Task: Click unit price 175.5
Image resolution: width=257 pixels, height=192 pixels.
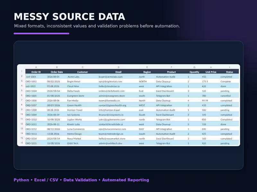Action: 205,82
